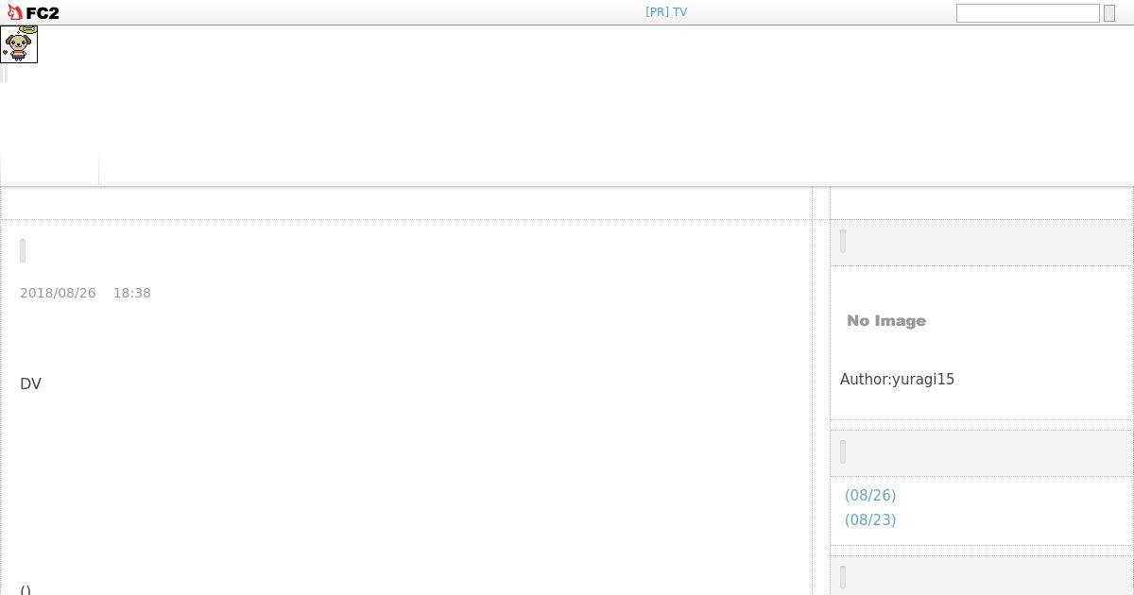Screen dimensions: 1134x595
Task: Open the (08/26) recent entry link
Action: (x=870, y=495)
